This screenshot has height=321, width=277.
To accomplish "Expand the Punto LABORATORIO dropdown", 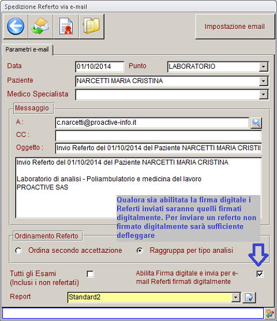I will [264, 67].
